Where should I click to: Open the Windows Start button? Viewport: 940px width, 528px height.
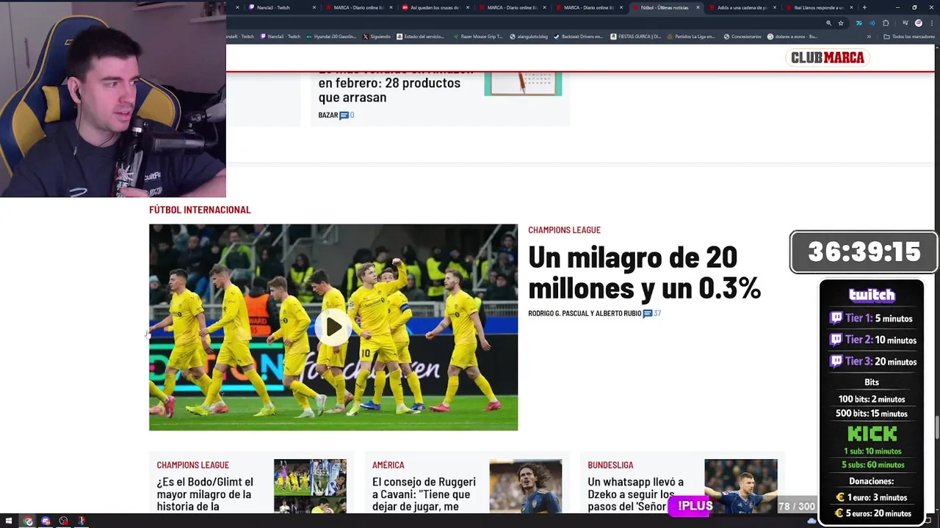(x=10, y=521)
